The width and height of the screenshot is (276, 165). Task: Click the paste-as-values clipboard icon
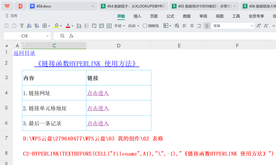click(x=6, y=26)
